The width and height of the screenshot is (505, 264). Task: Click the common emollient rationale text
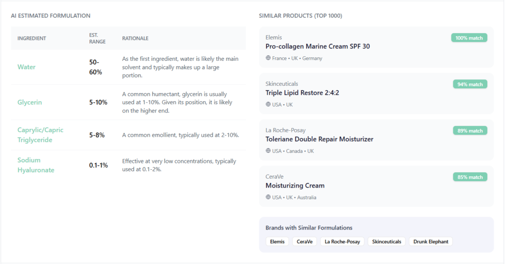(180, 135)
